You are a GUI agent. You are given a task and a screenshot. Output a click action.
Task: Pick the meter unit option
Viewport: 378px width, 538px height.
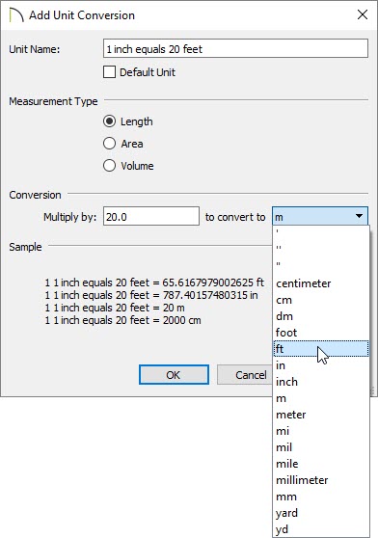click(321, 415)
